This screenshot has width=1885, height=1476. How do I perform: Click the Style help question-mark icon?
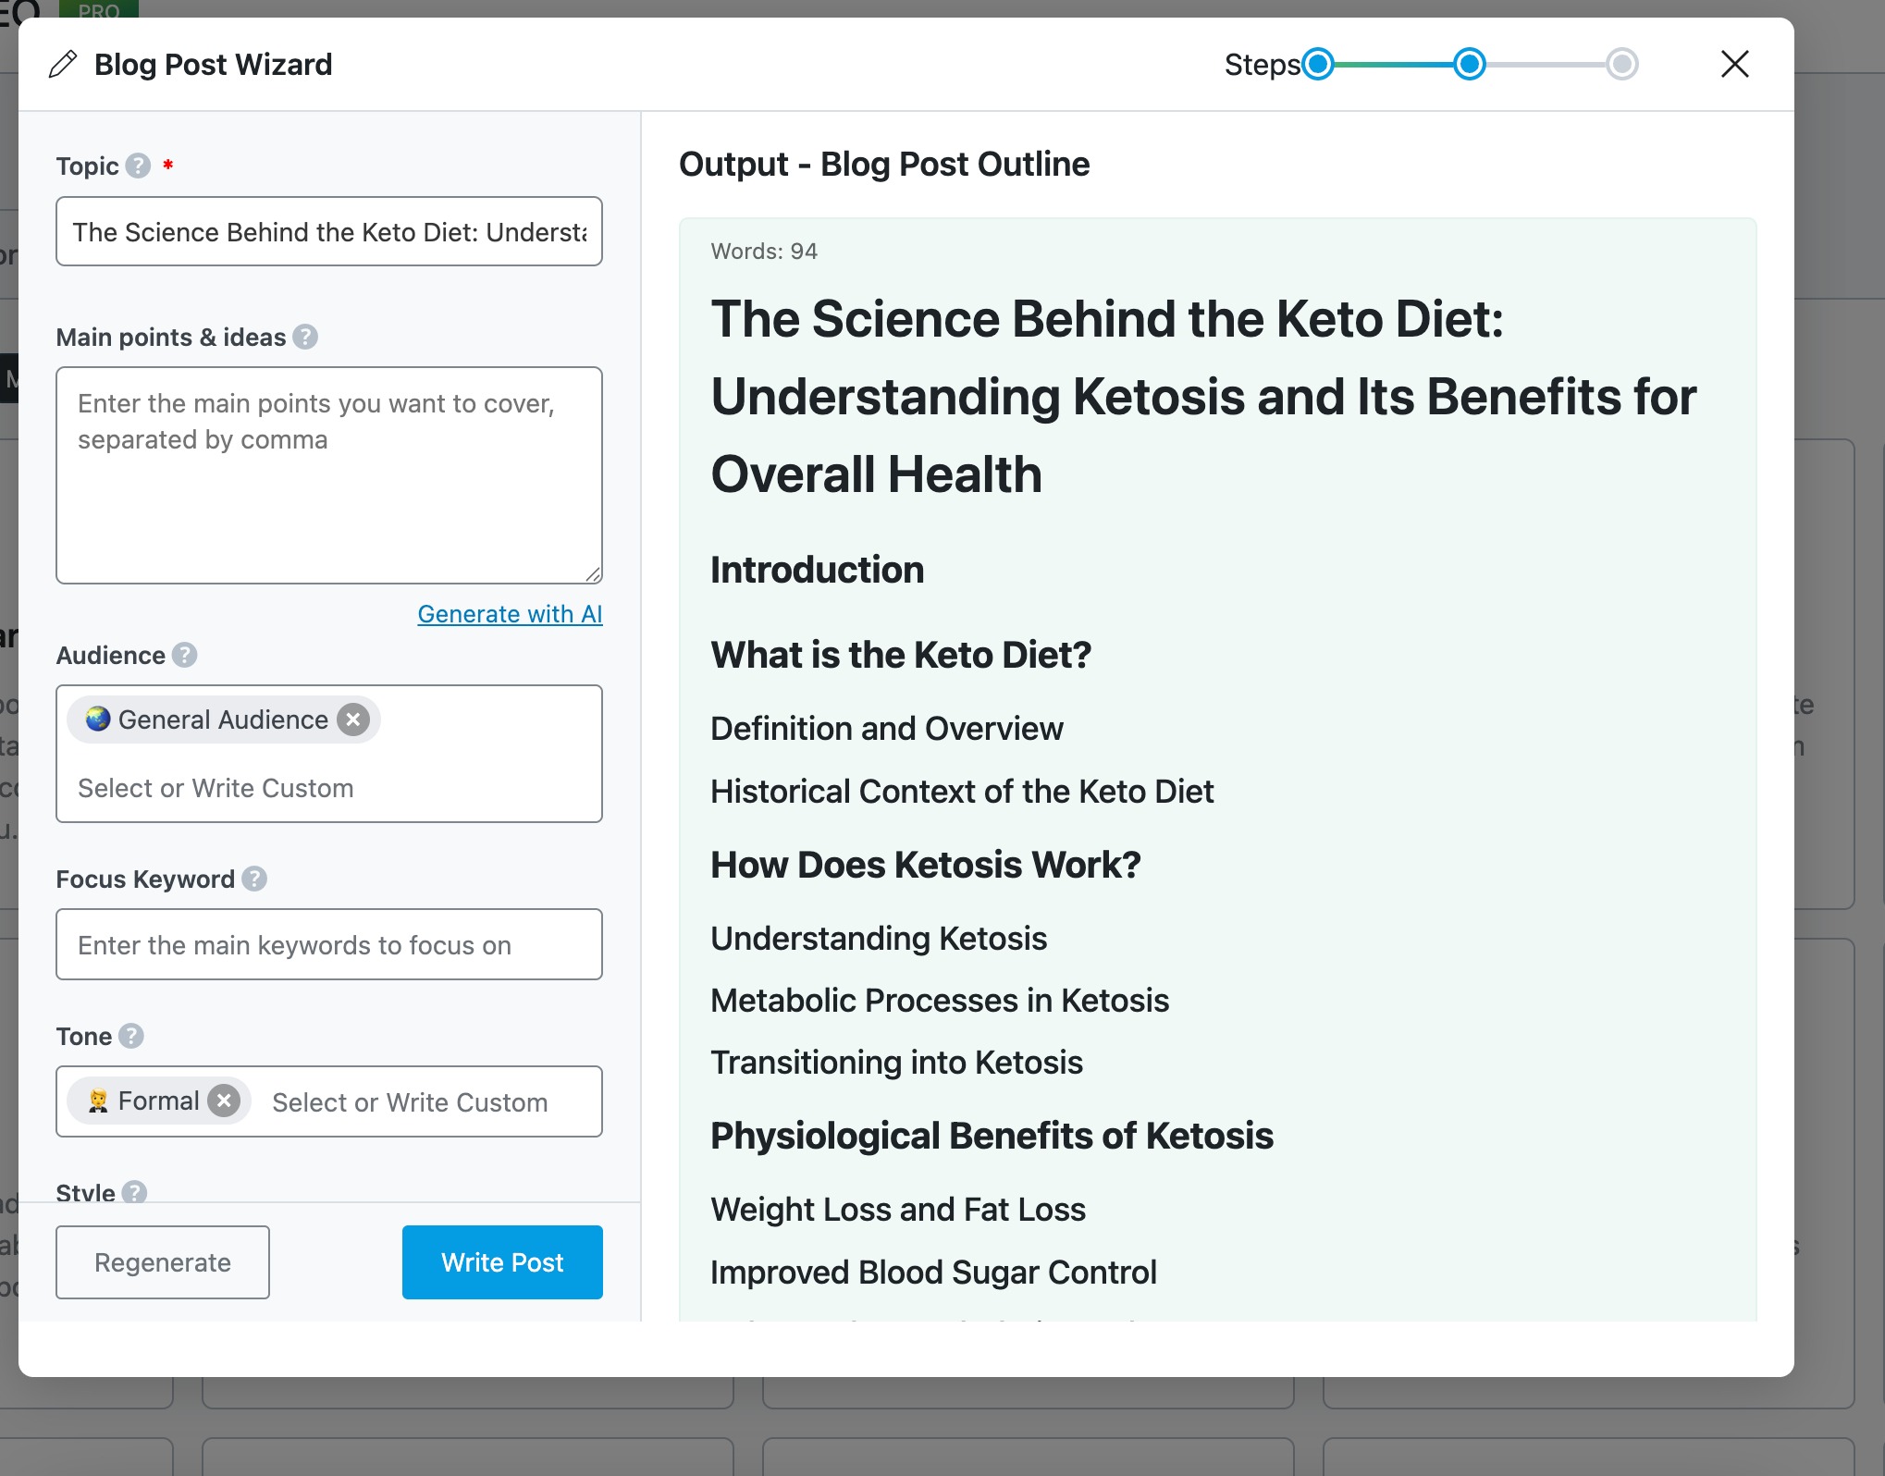point(134,1192)
